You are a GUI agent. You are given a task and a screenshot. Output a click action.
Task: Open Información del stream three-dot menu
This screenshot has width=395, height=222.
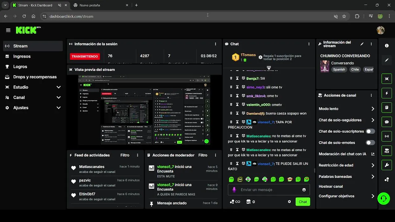click(371, 44)
